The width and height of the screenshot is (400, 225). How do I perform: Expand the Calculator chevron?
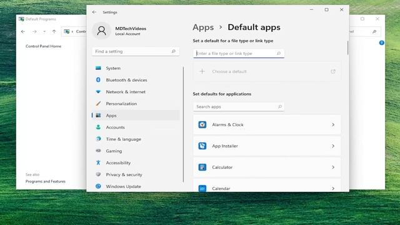tap(333, 167)
